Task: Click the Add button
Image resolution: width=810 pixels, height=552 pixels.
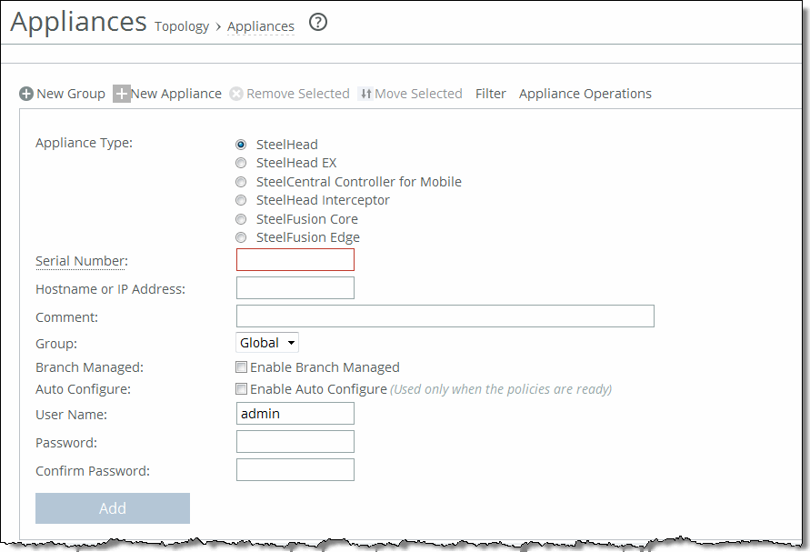Action: click(113, 508)
